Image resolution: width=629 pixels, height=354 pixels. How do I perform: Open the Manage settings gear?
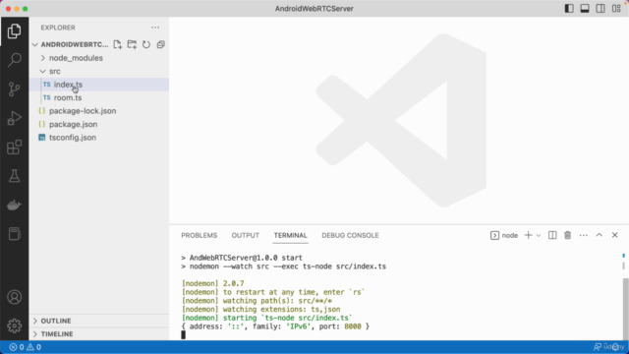[14, 325]
